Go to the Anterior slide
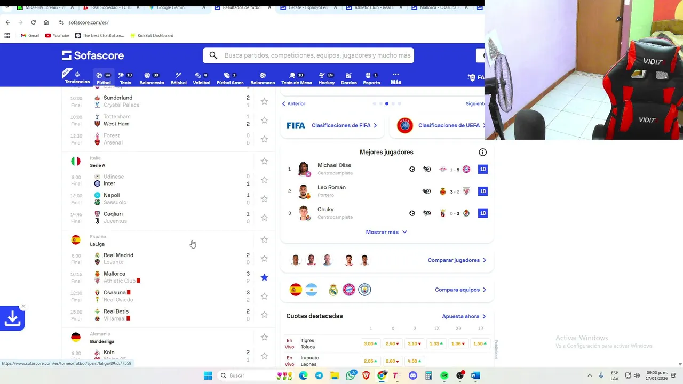The image size is (683, 384). (x=293, y=103)
